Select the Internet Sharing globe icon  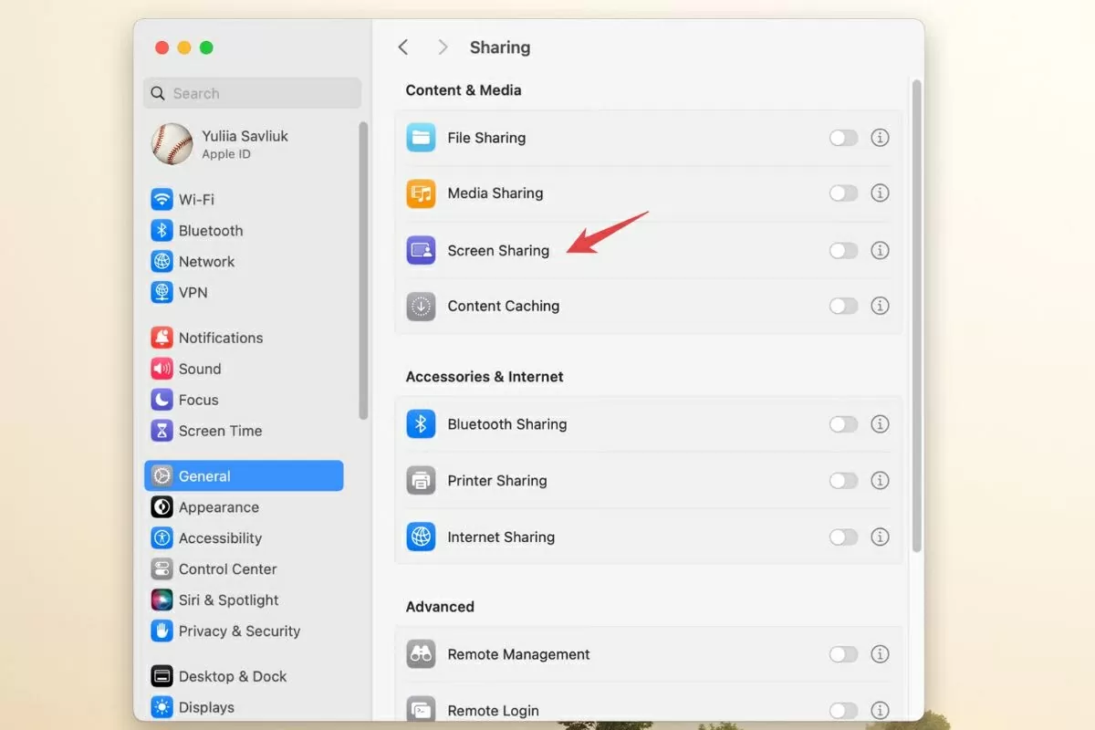(x=421, y=537)
